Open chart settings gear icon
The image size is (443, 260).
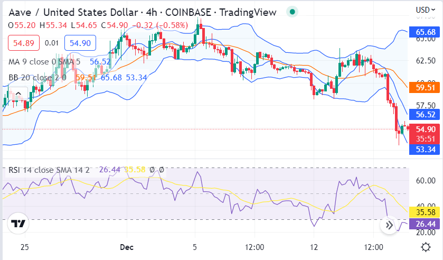coord(426,247)
